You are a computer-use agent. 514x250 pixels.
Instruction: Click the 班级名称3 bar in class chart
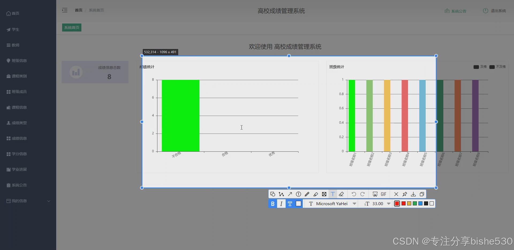pyautogui.click(x=387, y=116)
